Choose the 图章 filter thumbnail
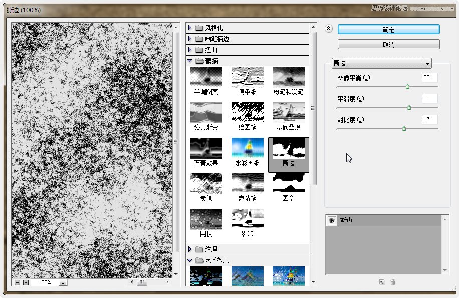 [x=288, y=183]
